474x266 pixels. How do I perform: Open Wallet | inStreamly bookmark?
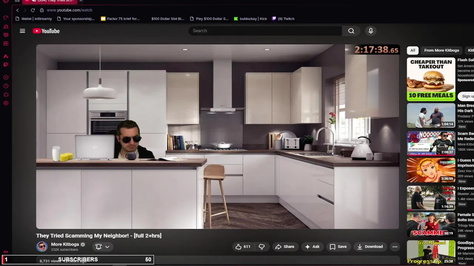coord(33,18)
